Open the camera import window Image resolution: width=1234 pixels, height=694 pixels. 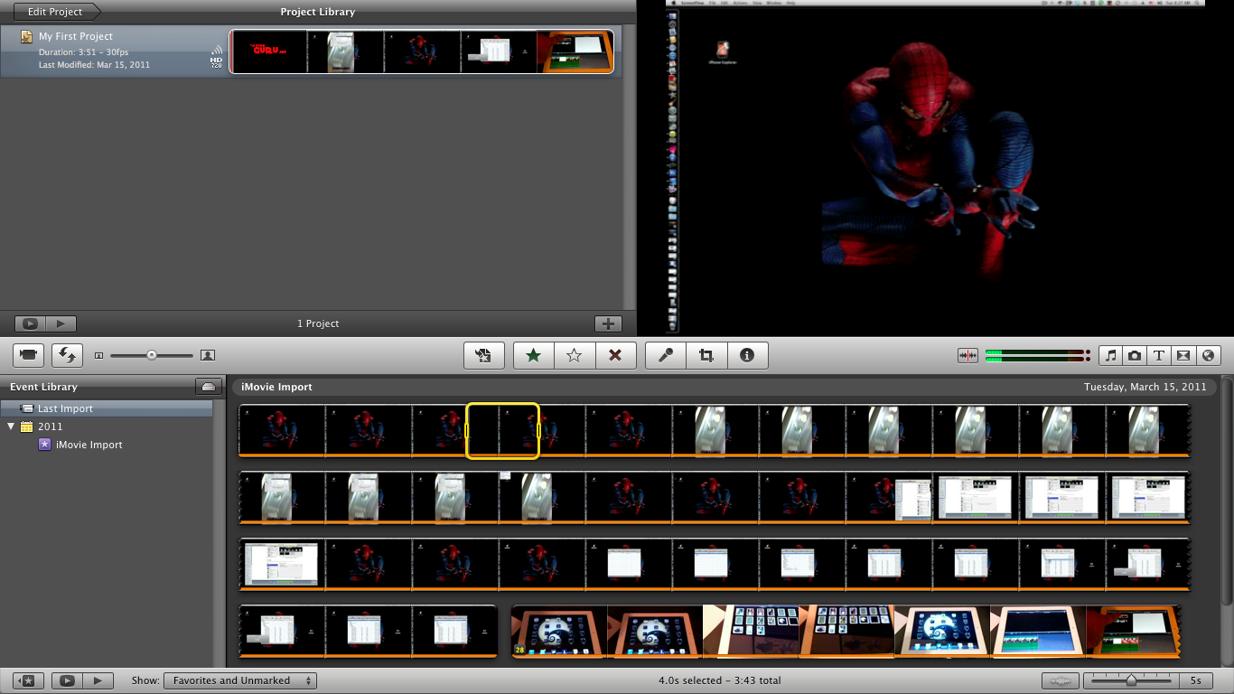[29, 356]
